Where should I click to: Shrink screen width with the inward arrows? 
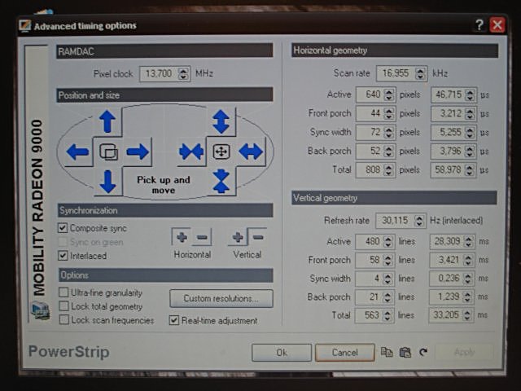(190, 152)
